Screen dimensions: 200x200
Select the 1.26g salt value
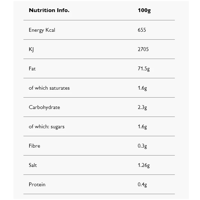(x=144, y=166)
